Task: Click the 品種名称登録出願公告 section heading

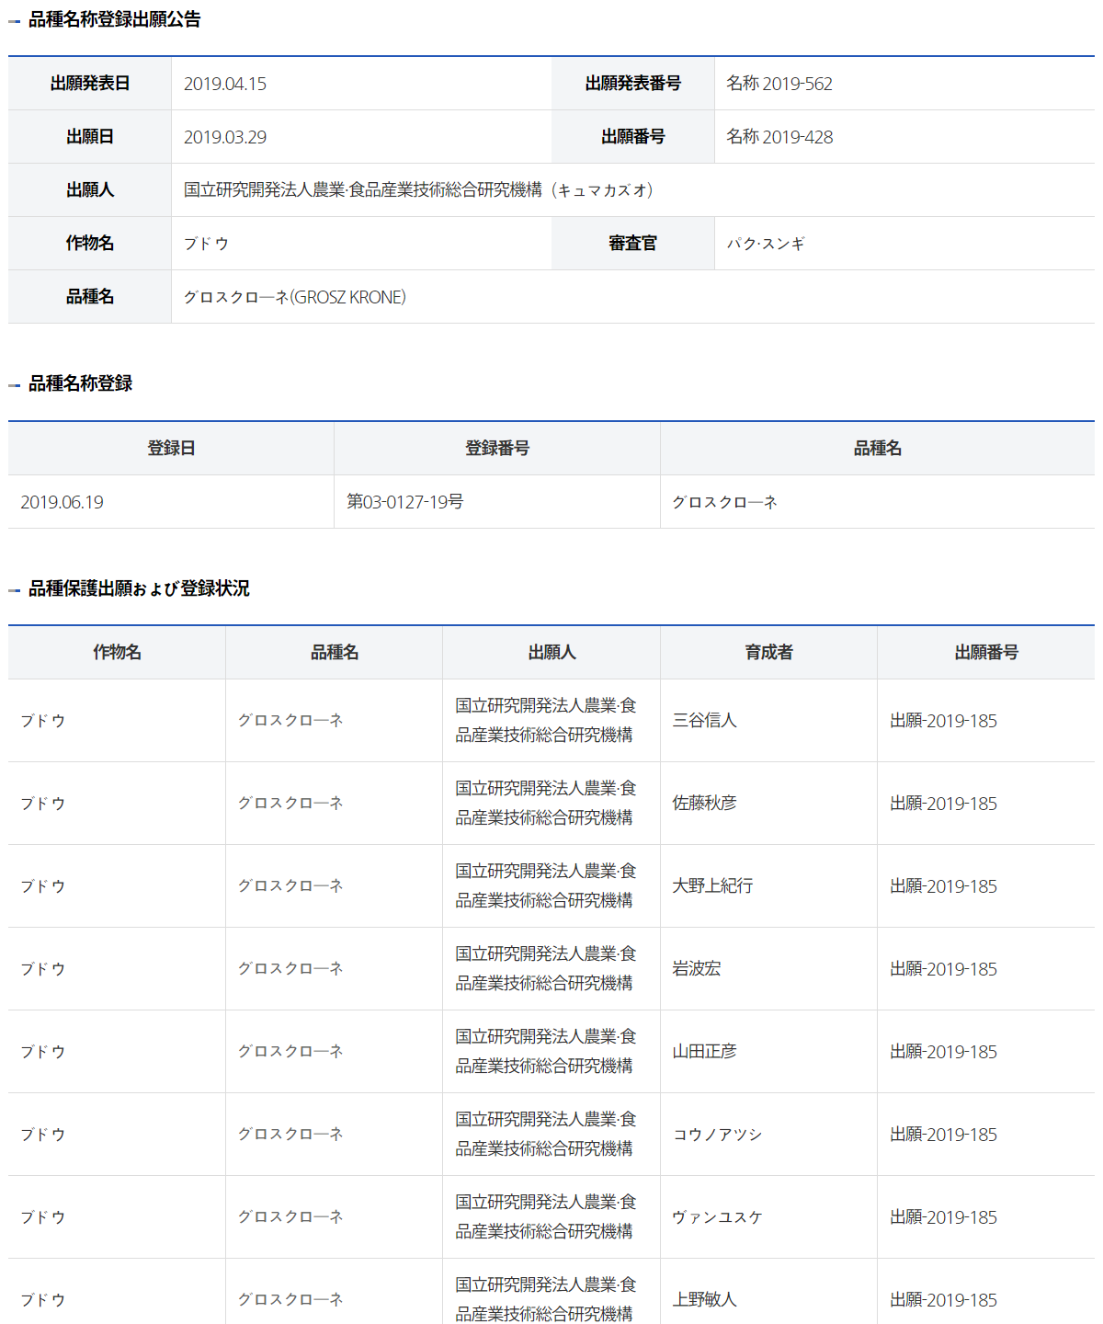Action: click(115, 19)
